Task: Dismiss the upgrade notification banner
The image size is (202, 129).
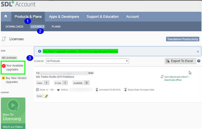Action: tap(198, 52)
